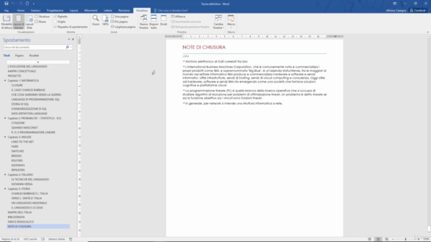This screenshot has height=242, width=431.
Task: Choose Larghezza pagina zoom option
Action: tap(123, 27)
